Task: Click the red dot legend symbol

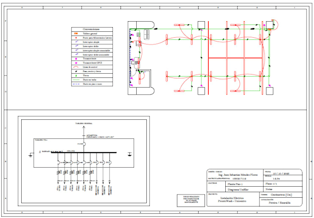Action: tap(76, 38)
